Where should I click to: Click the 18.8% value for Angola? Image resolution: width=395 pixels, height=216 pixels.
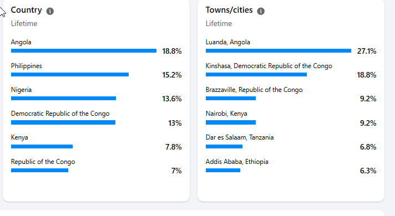tap(172, 52)
